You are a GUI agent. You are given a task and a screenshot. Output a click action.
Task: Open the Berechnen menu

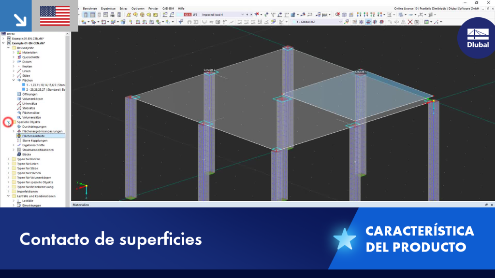coord(90,9)
